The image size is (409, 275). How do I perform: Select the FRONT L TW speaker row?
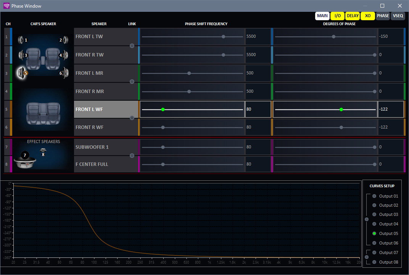click(106, 37)
